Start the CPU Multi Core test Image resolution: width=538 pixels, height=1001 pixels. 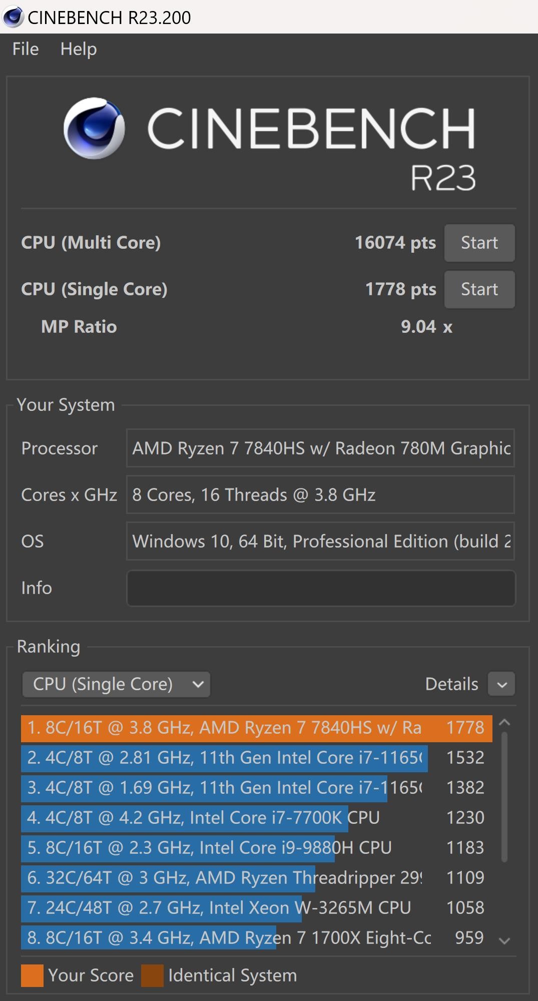point(479,243)
